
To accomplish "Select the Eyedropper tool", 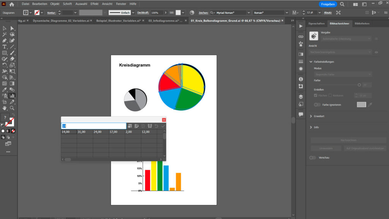I will (5, 90).
